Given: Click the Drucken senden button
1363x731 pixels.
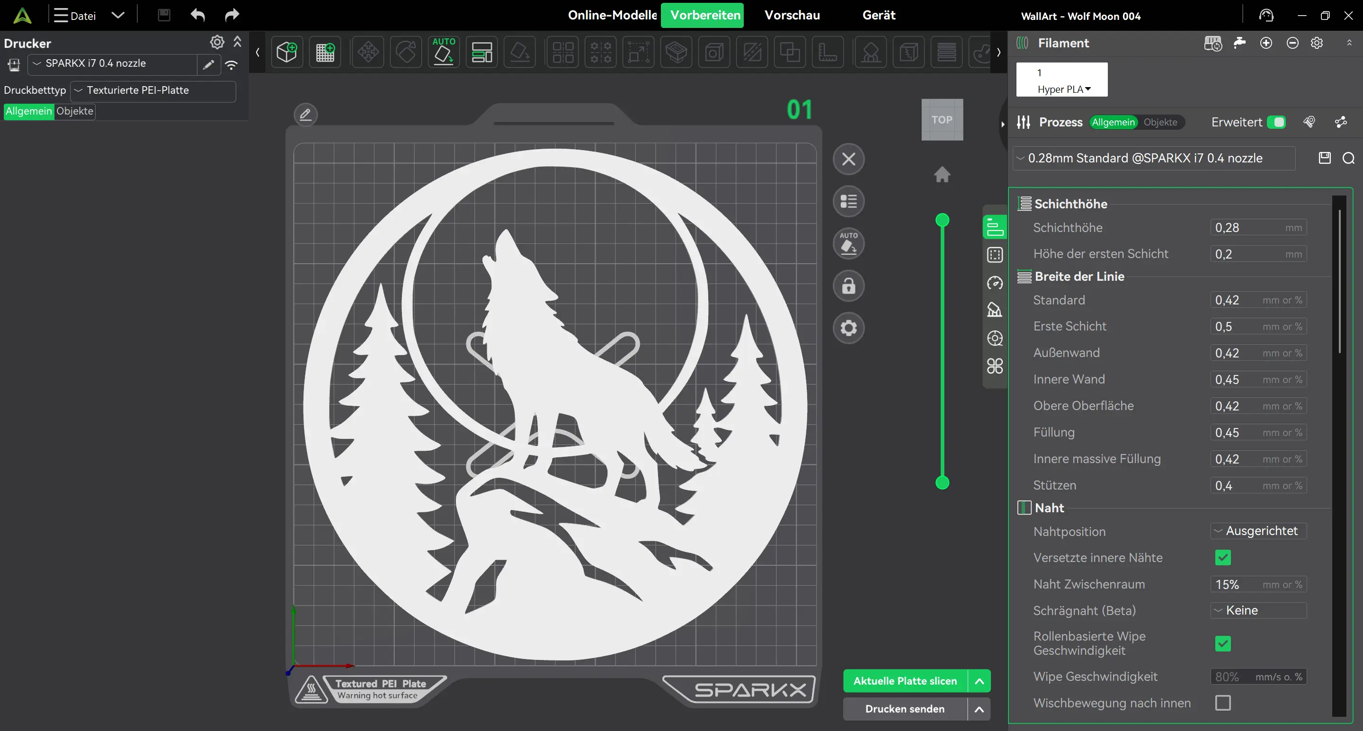Looking at the screenshot, I should (x=905, y=709).
